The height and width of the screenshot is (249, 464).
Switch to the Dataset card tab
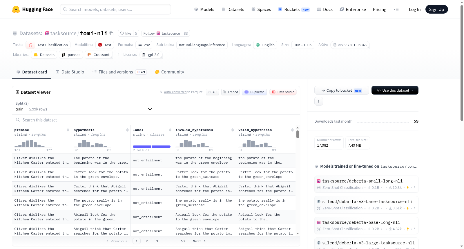[32, 72]
